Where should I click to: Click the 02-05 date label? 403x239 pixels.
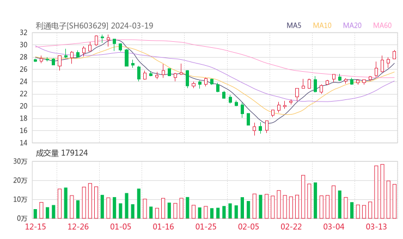248,227
